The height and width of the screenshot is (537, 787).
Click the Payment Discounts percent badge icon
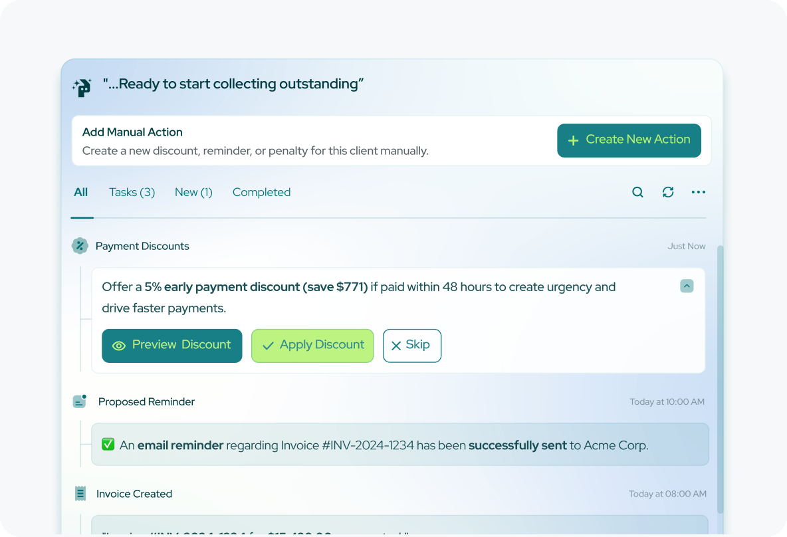pyautogui.click(x=80, y=246)
